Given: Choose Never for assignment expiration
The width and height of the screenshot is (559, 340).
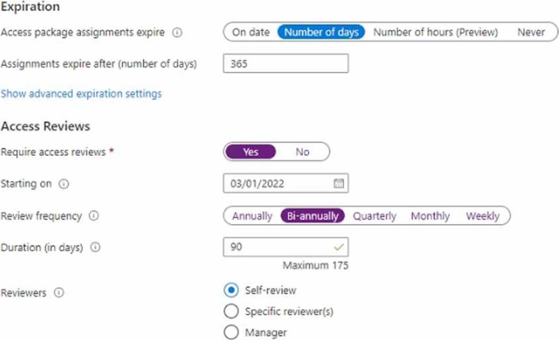Looking at the screenshot, I should pyautogui.click(x=531, y=32).
